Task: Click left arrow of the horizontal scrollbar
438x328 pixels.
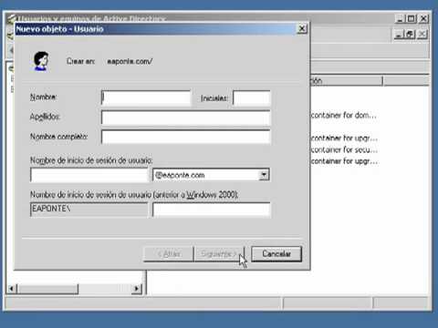Action: coord(12,289)
